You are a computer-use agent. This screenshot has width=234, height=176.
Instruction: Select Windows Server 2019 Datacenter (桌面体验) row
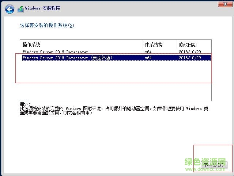tap(67, 58)
